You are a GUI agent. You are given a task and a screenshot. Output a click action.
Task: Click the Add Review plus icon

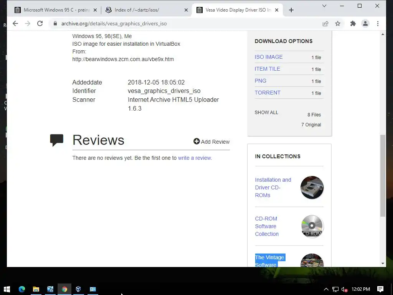[196, 141]
